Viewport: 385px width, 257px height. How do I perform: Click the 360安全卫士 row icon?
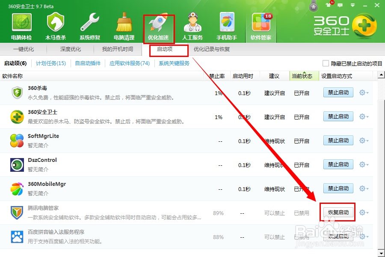click(x=17, y=117)
